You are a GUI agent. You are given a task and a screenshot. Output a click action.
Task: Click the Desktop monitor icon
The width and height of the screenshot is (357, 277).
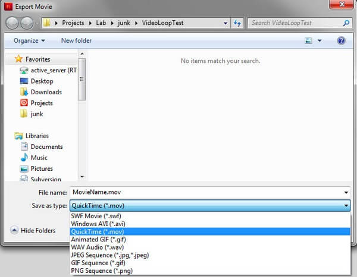24,81
